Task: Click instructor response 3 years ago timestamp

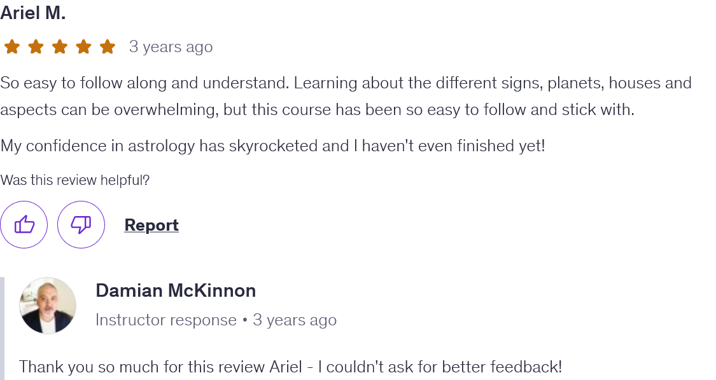Action: tap(295, 320)
